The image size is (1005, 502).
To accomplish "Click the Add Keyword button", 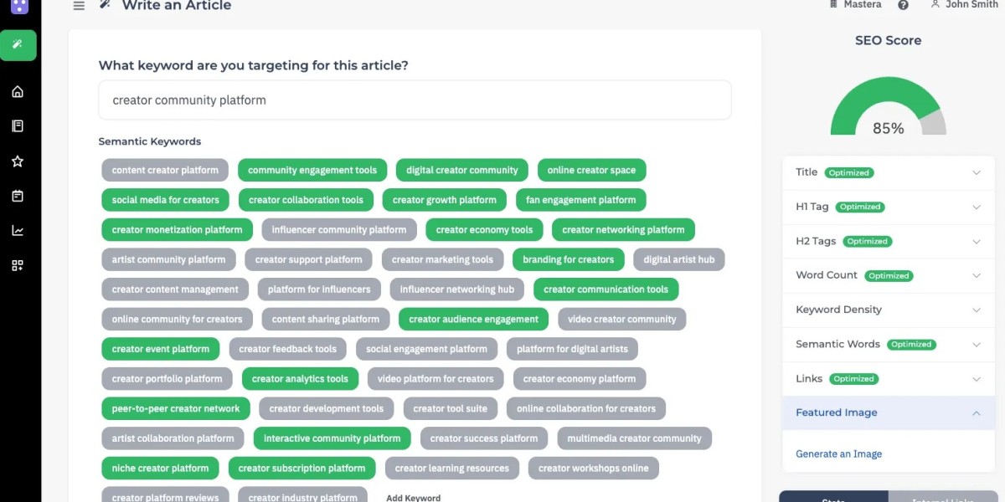I will tap(413, 498).
